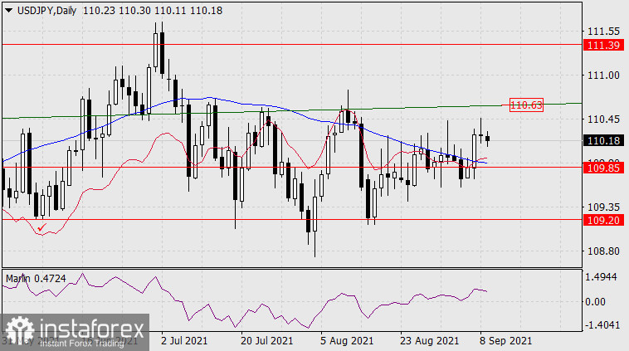Click the 20 Jul 2021 date label

point(266,340)
